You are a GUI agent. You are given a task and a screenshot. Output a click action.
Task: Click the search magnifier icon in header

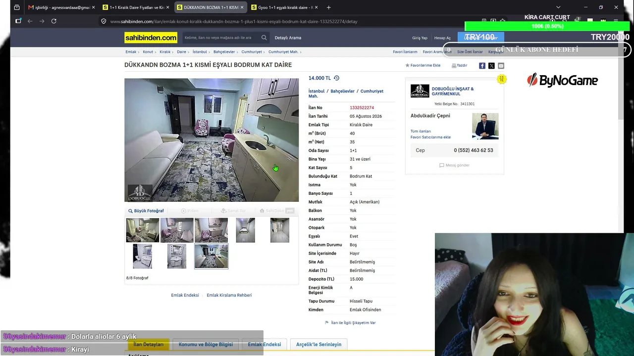point(264,38)
